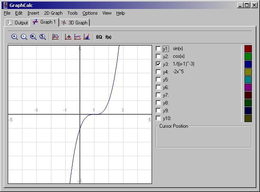Click the zoom in magnifier icon

pyautogui.click(x=14, y=37)
